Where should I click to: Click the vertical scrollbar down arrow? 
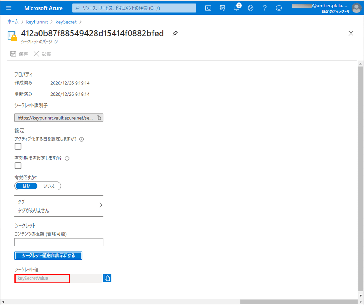[x=360, y=295]
